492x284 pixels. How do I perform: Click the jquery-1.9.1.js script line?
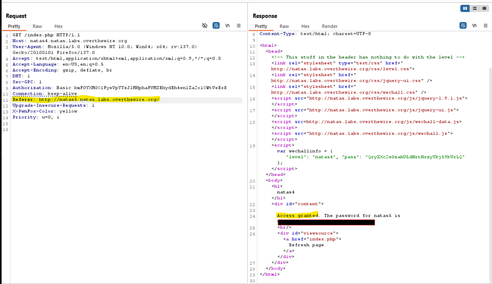click(370, 98)
